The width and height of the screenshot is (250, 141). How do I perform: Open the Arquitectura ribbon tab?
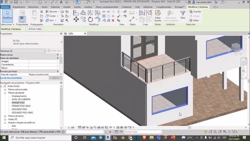click(19, 7)
